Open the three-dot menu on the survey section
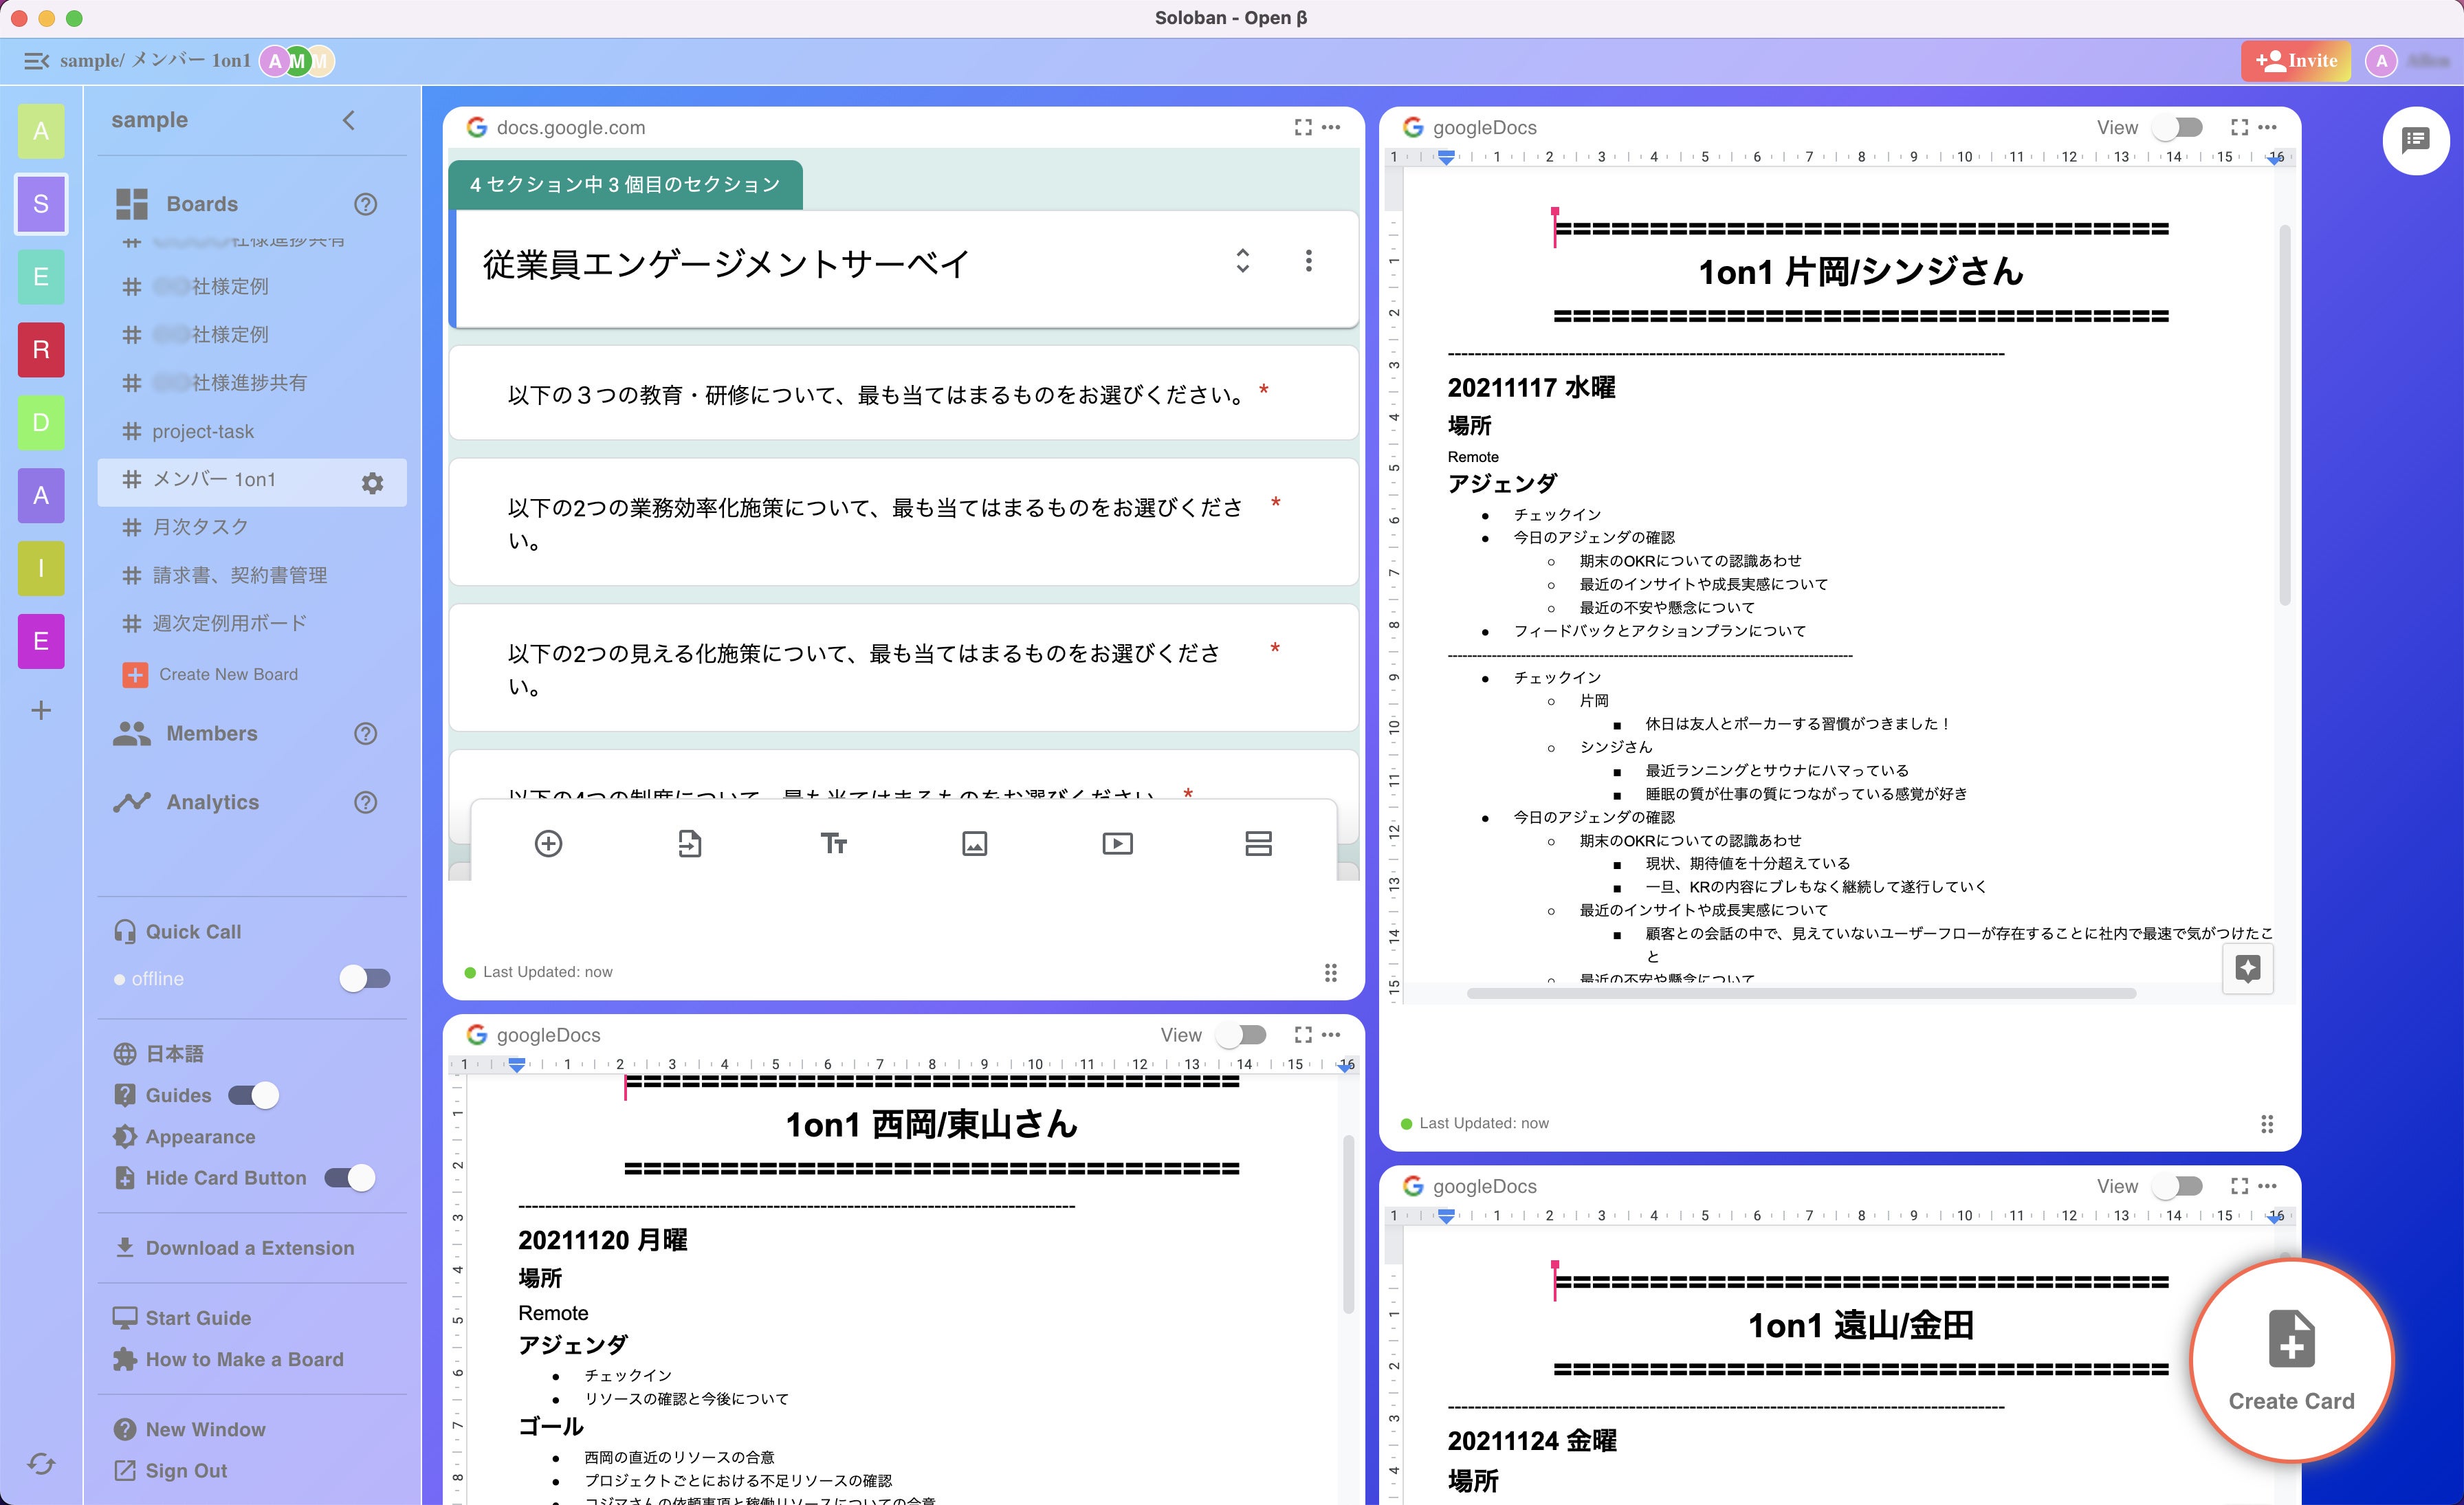This screenshot has width=2464, height=1505. [1308, 262]
